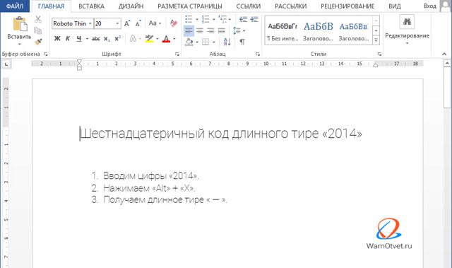Cut selection with the scissors icon

click(x=38, y=19)
